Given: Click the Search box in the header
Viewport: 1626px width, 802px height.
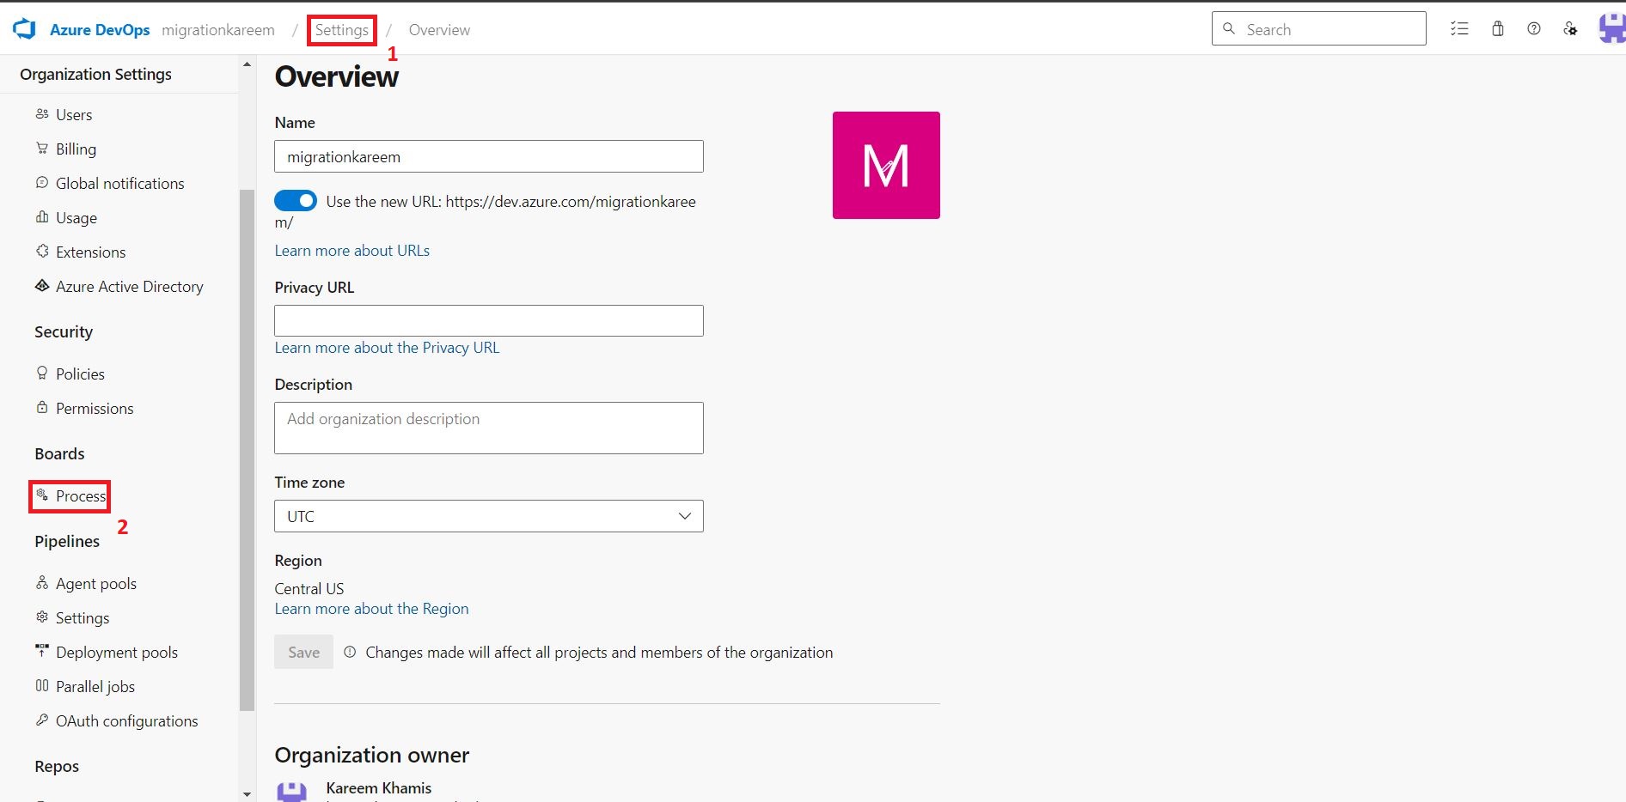Looking at the screenshot, I should click(1319, 28).
